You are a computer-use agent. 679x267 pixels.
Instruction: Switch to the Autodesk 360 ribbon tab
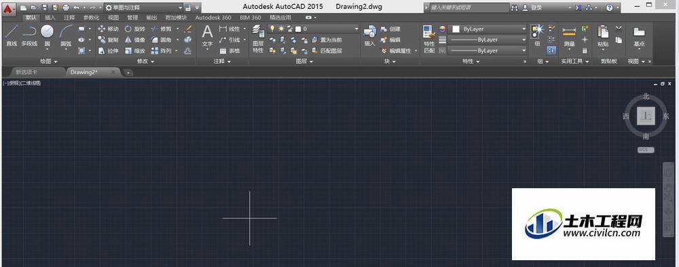pos(213,18)
